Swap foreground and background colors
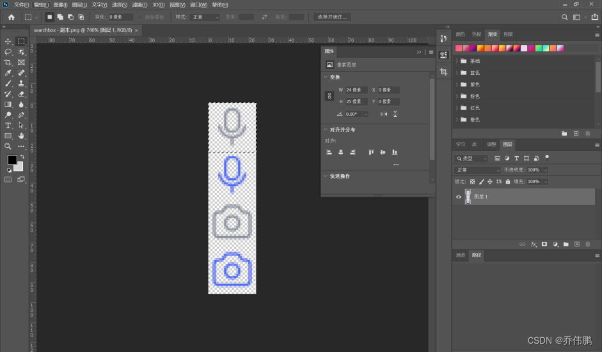The height and width of the screenshot is (352, 602). pyautogui.click(x=22, y=156)
